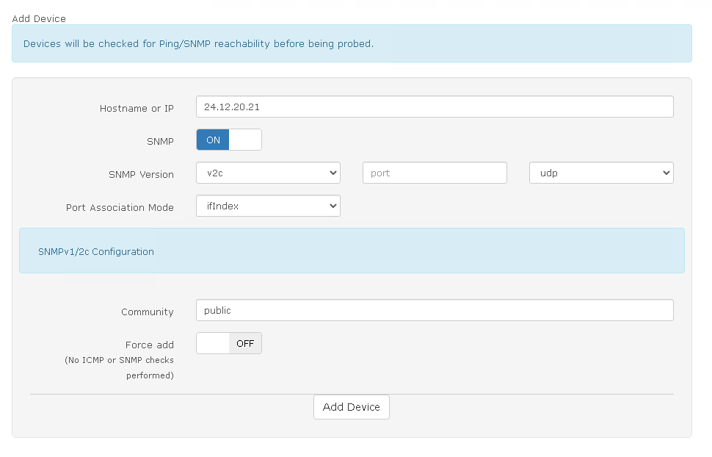Select the Community string field
Screen dimensions: 712x457
pos(435,310)
